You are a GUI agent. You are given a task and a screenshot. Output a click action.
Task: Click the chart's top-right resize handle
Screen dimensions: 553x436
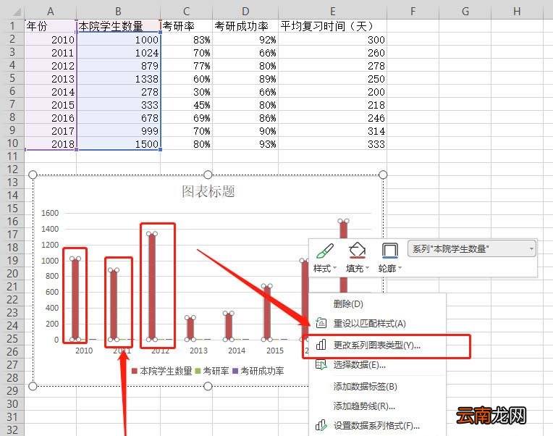(383, 175)
